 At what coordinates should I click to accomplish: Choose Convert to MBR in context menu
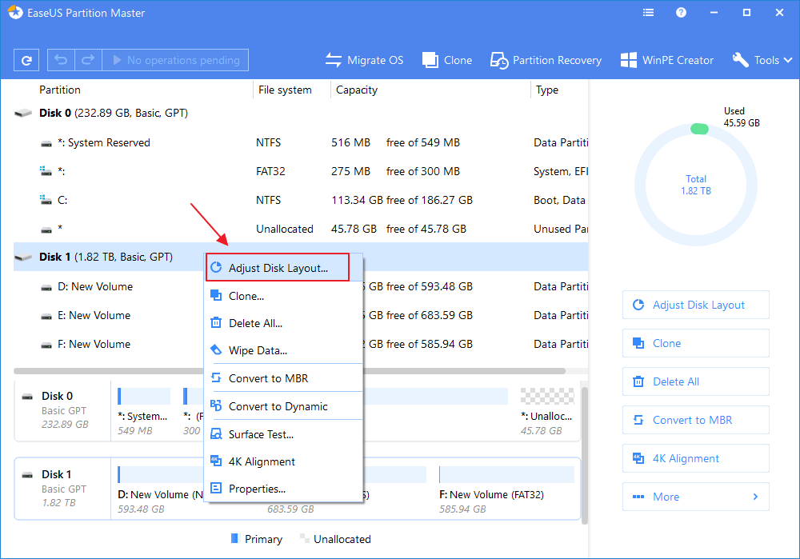tap(284, 378)
